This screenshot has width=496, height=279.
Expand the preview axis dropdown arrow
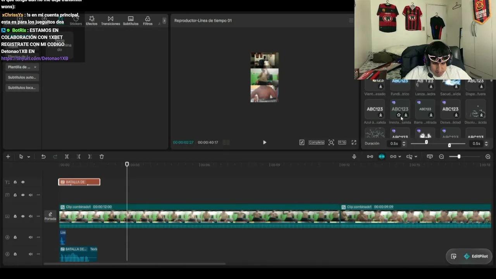point(416,157)
